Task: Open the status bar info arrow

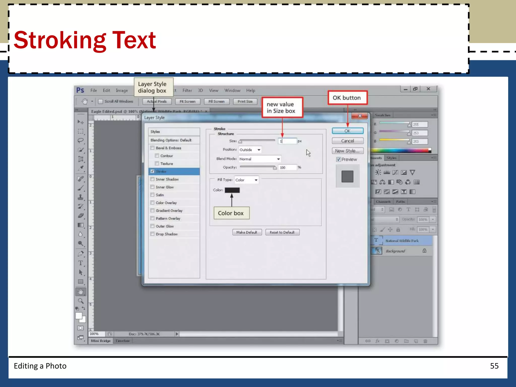Action: (177, 334)
